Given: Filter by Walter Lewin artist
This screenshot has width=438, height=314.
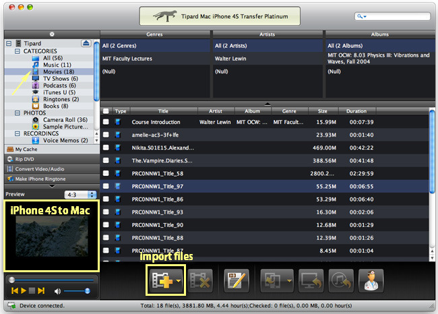Looking at the screenshot, I should (268, 59).
